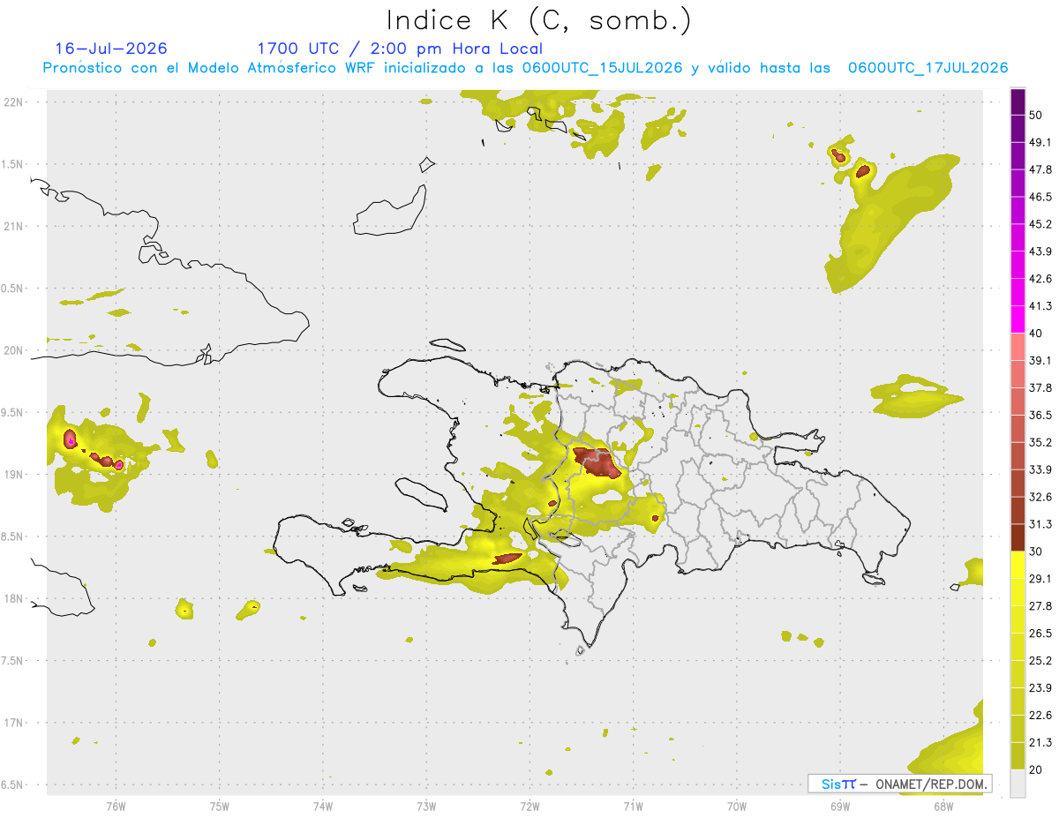Click the "72W" longitude axis label

tap(529, 806)
